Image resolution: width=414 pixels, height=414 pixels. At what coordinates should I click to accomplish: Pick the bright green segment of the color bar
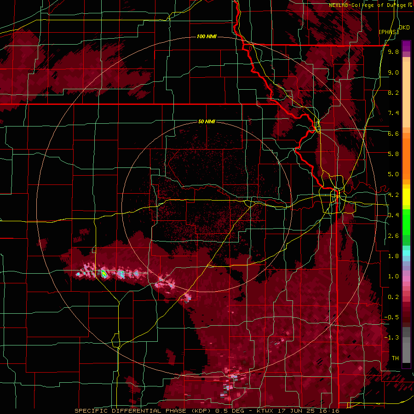[x=406, y=223]
